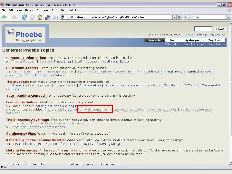Open the Recent Changes link

(x=194, y=44)
